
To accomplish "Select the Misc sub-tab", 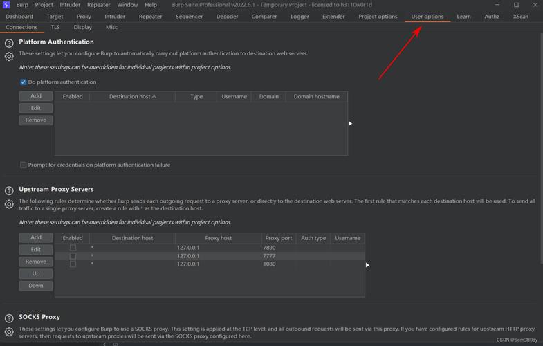I will tap(111, 27).
